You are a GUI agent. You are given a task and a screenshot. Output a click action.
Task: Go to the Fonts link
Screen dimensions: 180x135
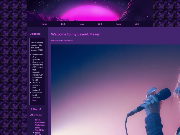coord(38,132)
